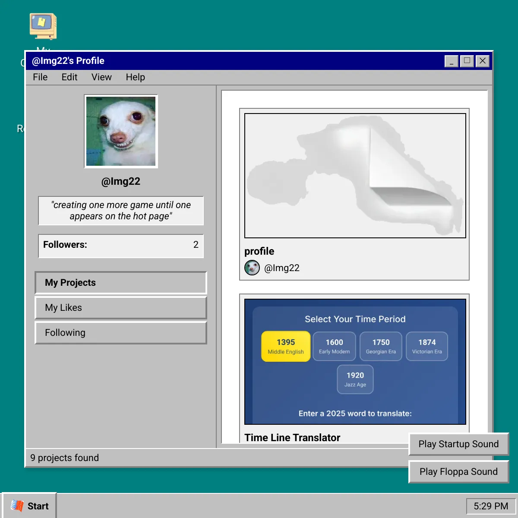518x518 pixels.
Task: Choose the 1600 Early Modern period
Action: [335, 346]
